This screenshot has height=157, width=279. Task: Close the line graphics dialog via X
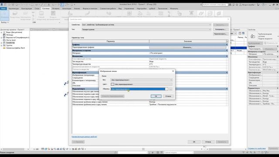(173, 71)
